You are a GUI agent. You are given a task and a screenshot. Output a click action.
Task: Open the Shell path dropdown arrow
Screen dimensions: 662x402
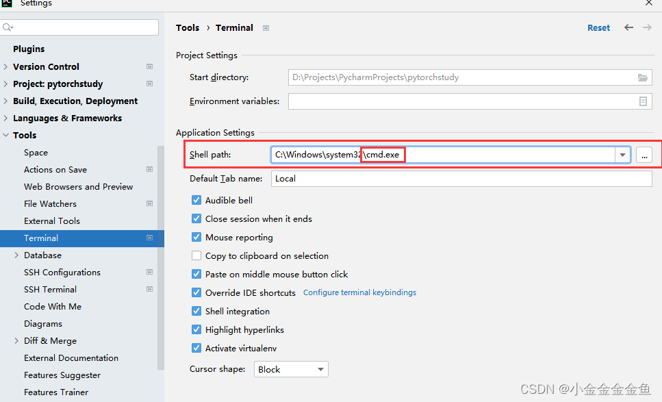click(x=622, y=155)
